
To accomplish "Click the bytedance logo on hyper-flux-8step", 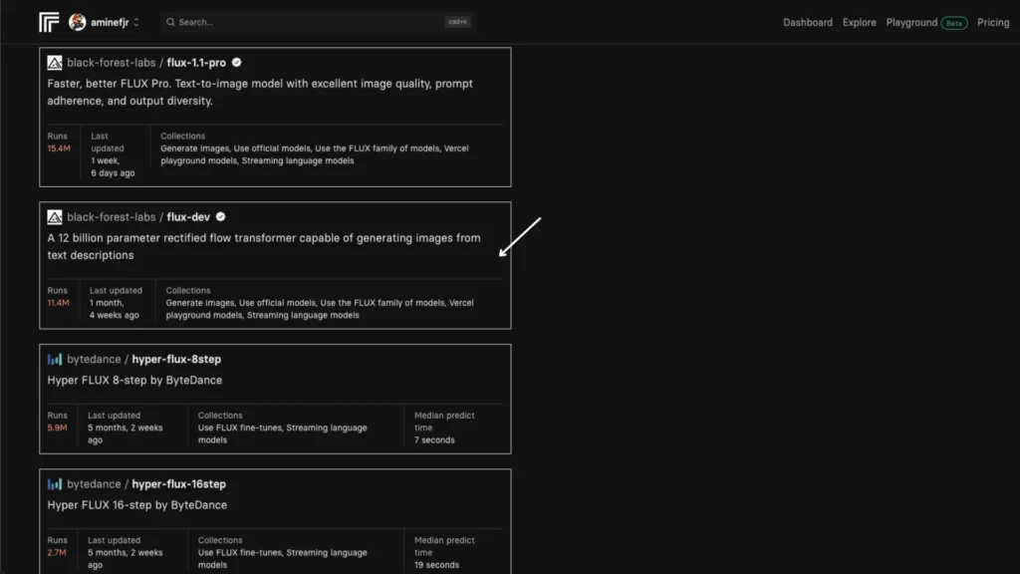I will 55,359.
